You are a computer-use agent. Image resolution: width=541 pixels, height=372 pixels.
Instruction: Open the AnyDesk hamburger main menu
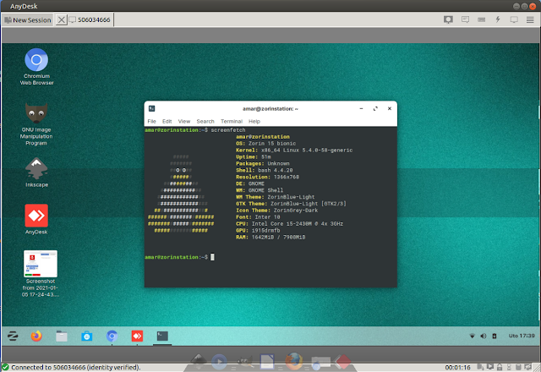530,19
